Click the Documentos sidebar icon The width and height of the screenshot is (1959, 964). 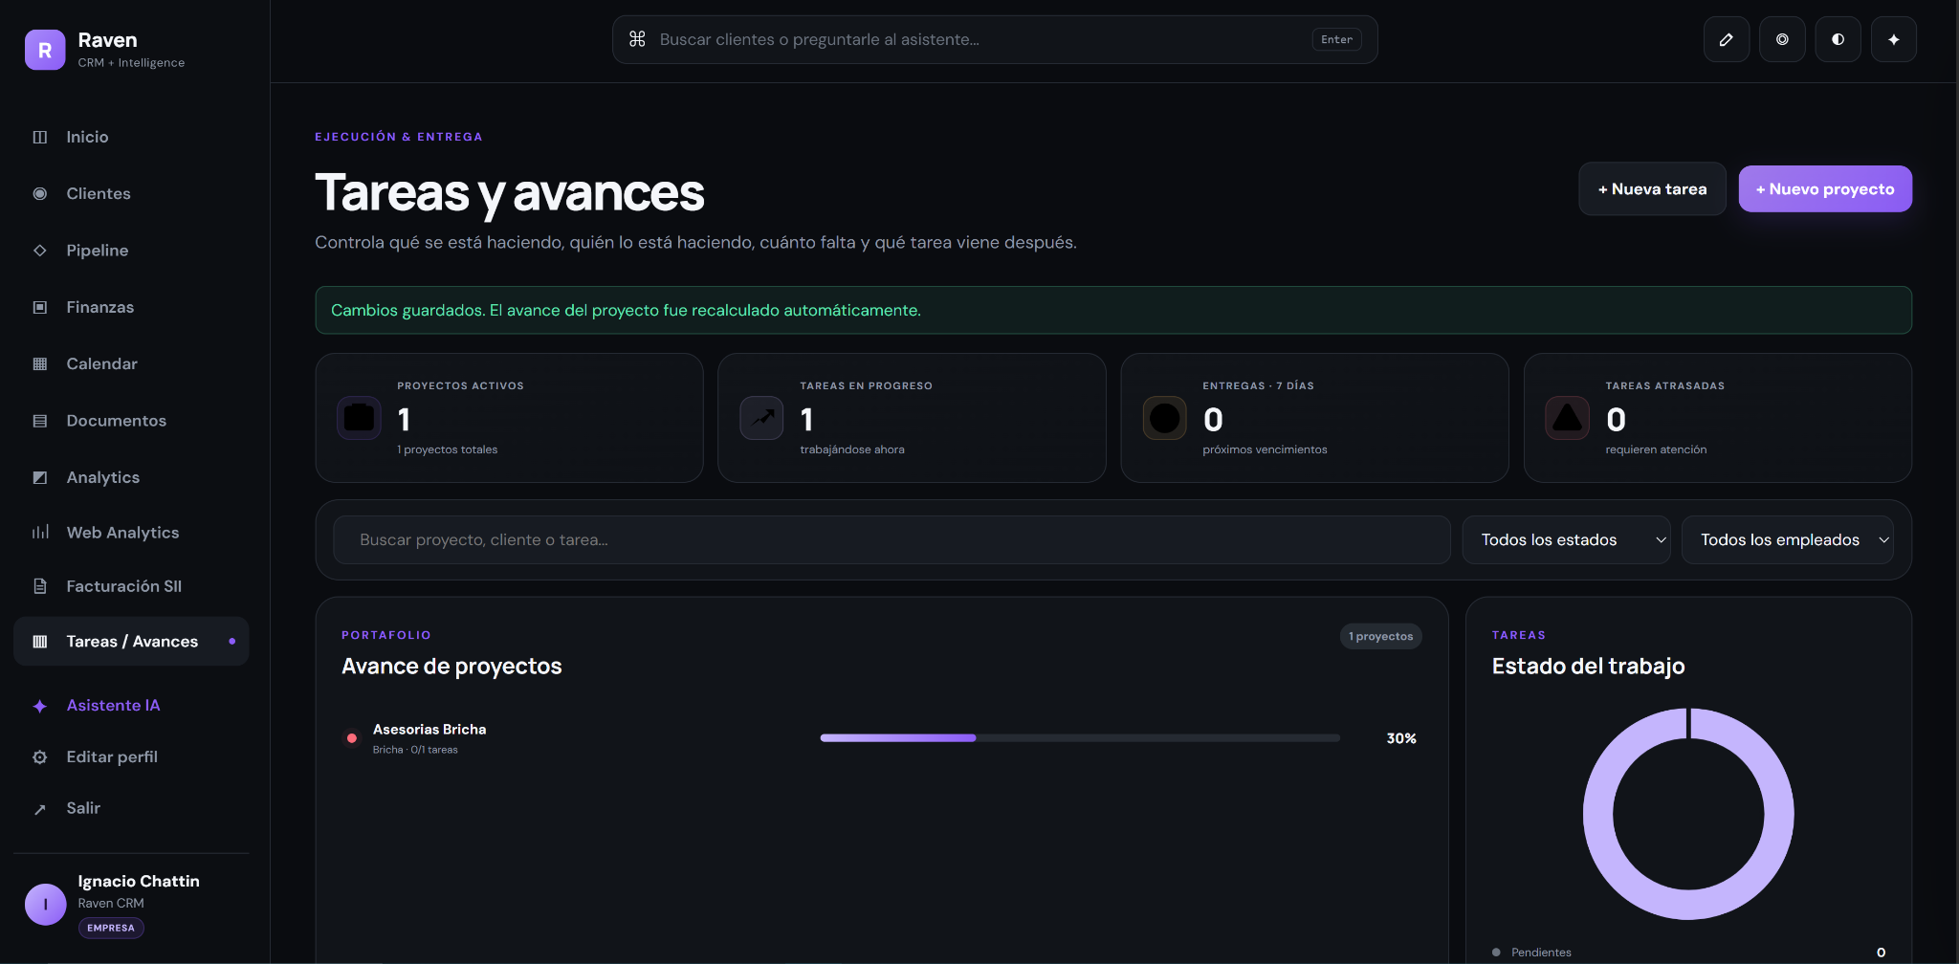(x=40, y=421)
